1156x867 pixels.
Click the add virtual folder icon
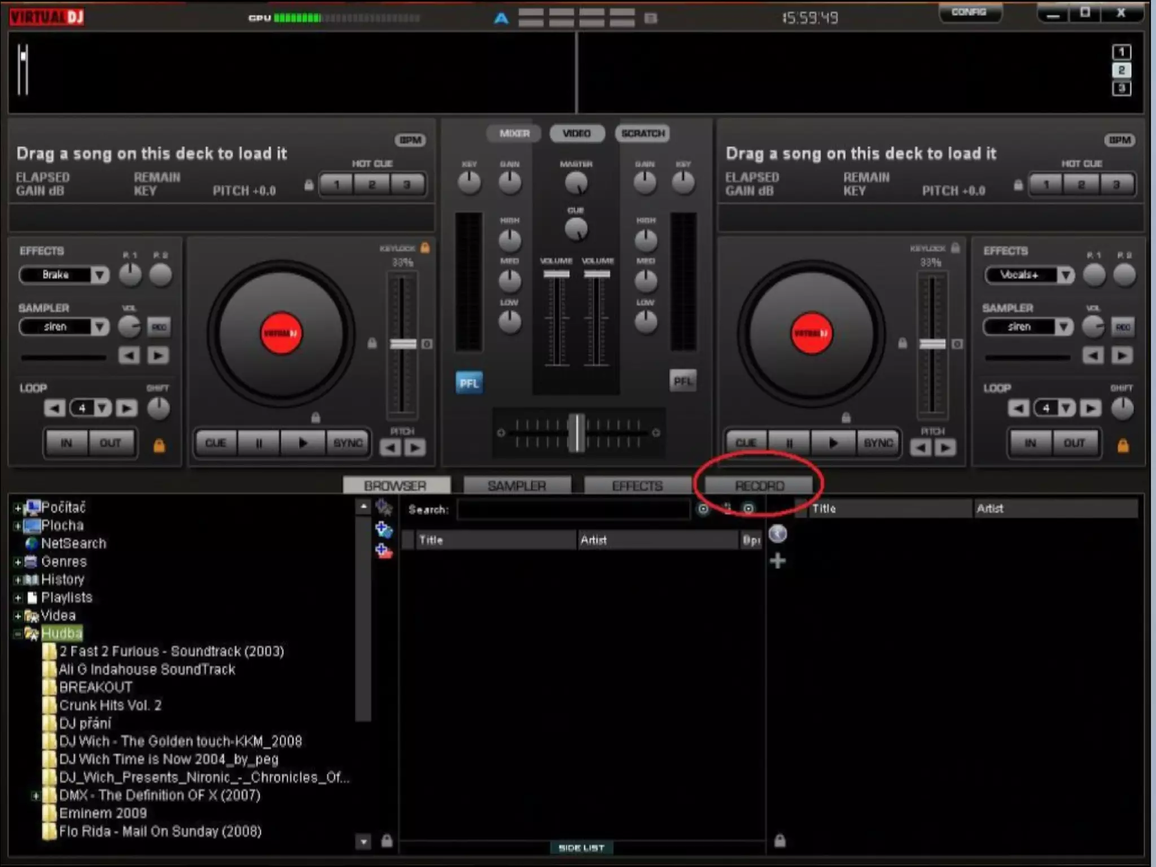[x=384, y=529]
